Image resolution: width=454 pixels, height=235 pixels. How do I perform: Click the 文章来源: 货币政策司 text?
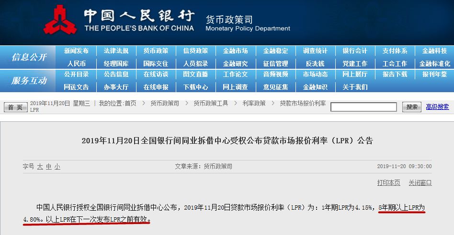pyautogui.click(x=204, y=166)
